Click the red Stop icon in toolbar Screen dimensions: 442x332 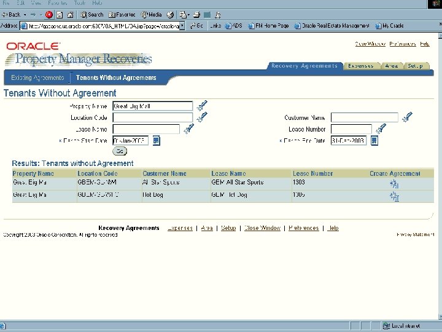pyautogui.click(x=49, y=15)
